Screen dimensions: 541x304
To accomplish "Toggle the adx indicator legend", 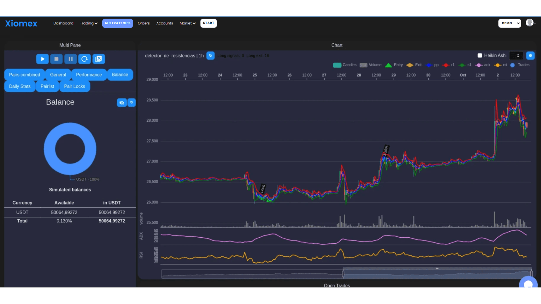I will (x=483, y=65).
